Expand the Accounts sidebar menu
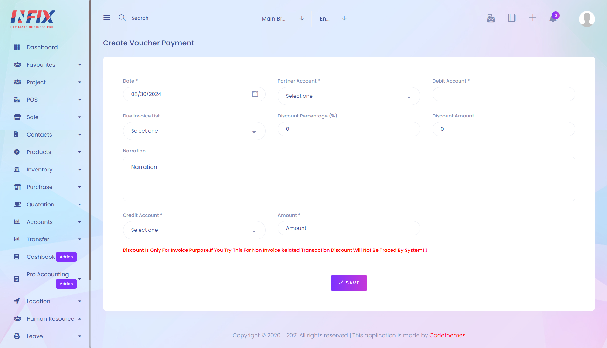 point(48,222)
